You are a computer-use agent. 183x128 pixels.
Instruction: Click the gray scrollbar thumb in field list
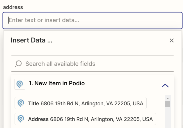tap(168, 104)
